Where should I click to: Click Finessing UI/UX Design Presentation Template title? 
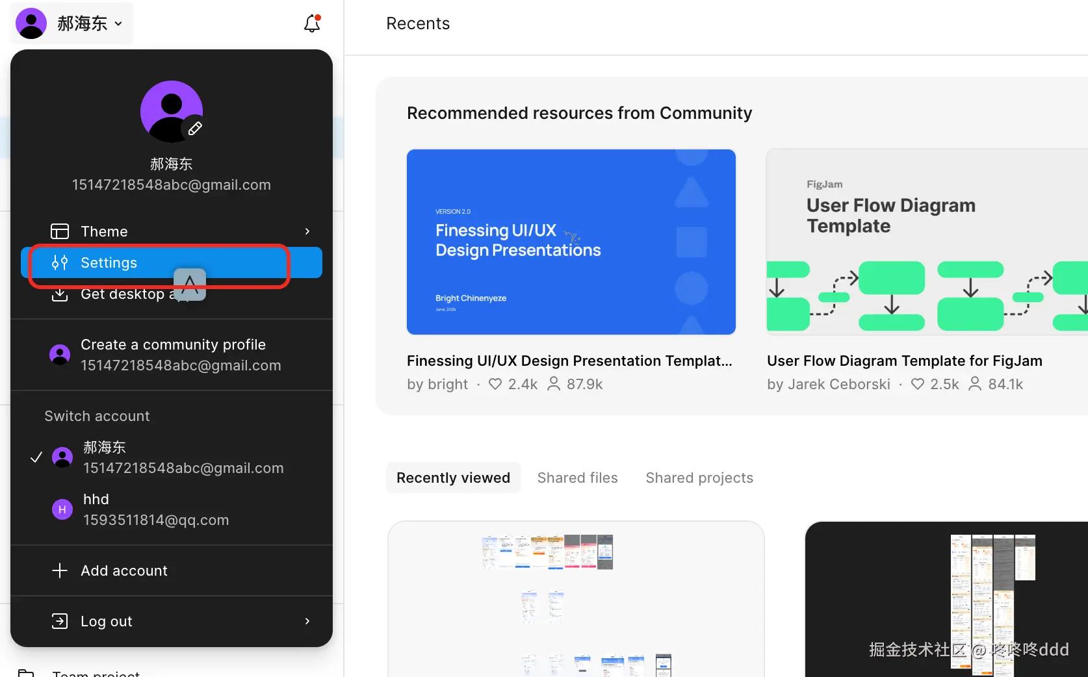coord(569,361)
